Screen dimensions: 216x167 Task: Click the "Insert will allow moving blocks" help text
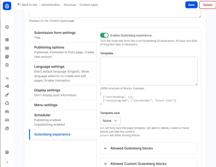tap(120, 135)
